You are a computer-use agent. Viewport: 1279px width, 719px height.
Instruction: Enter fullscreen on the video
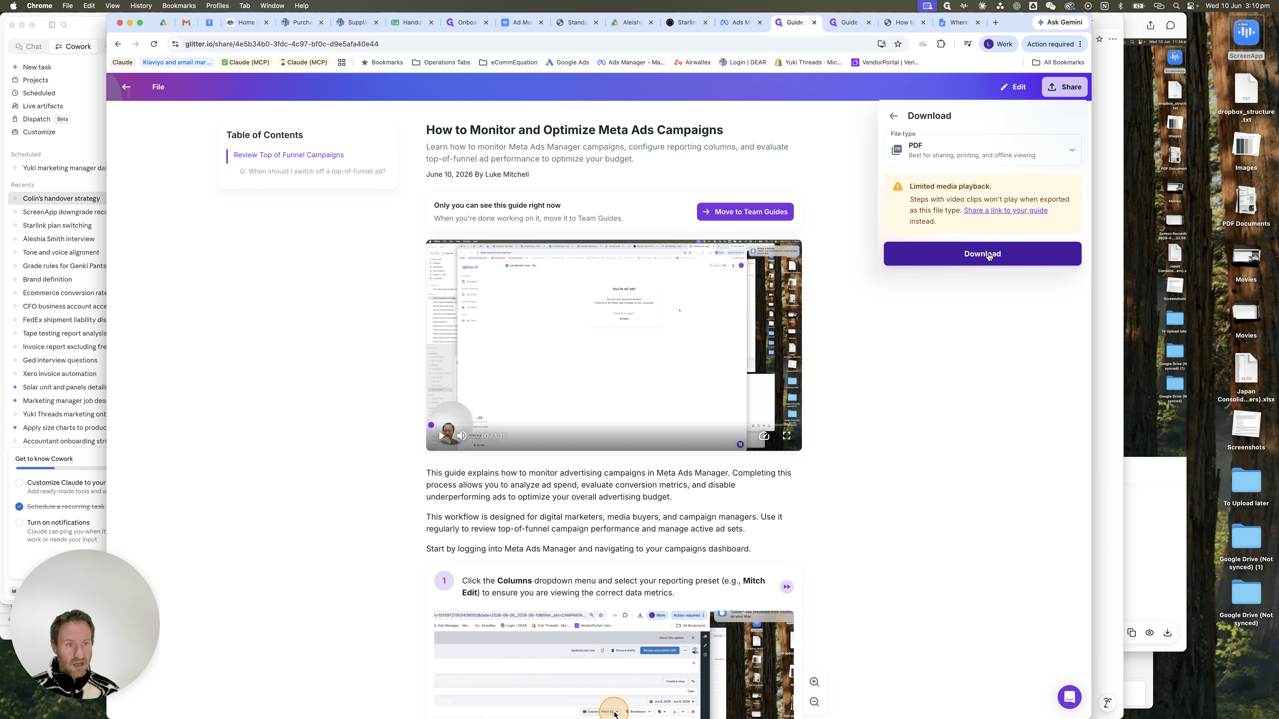[786, 436]
